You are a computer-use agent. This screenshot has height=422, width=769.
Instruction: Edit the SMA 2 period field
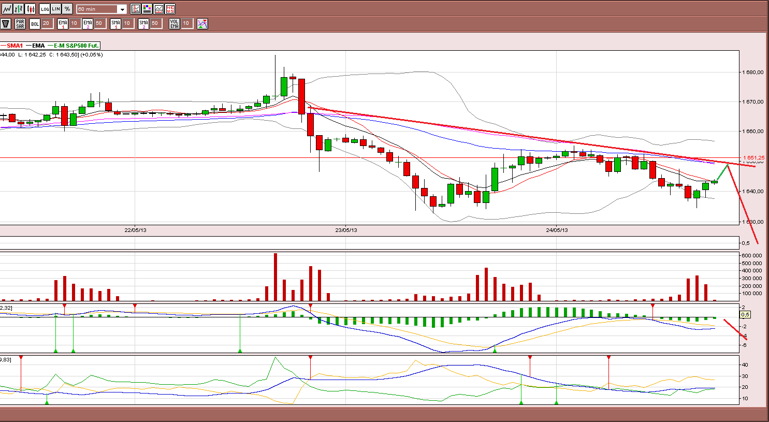click(x=156, y=23)
